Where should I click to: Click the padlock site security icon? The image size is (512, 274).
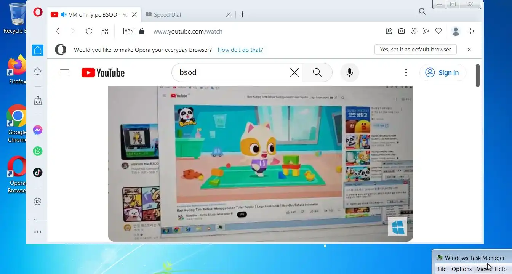coord(142,31)
